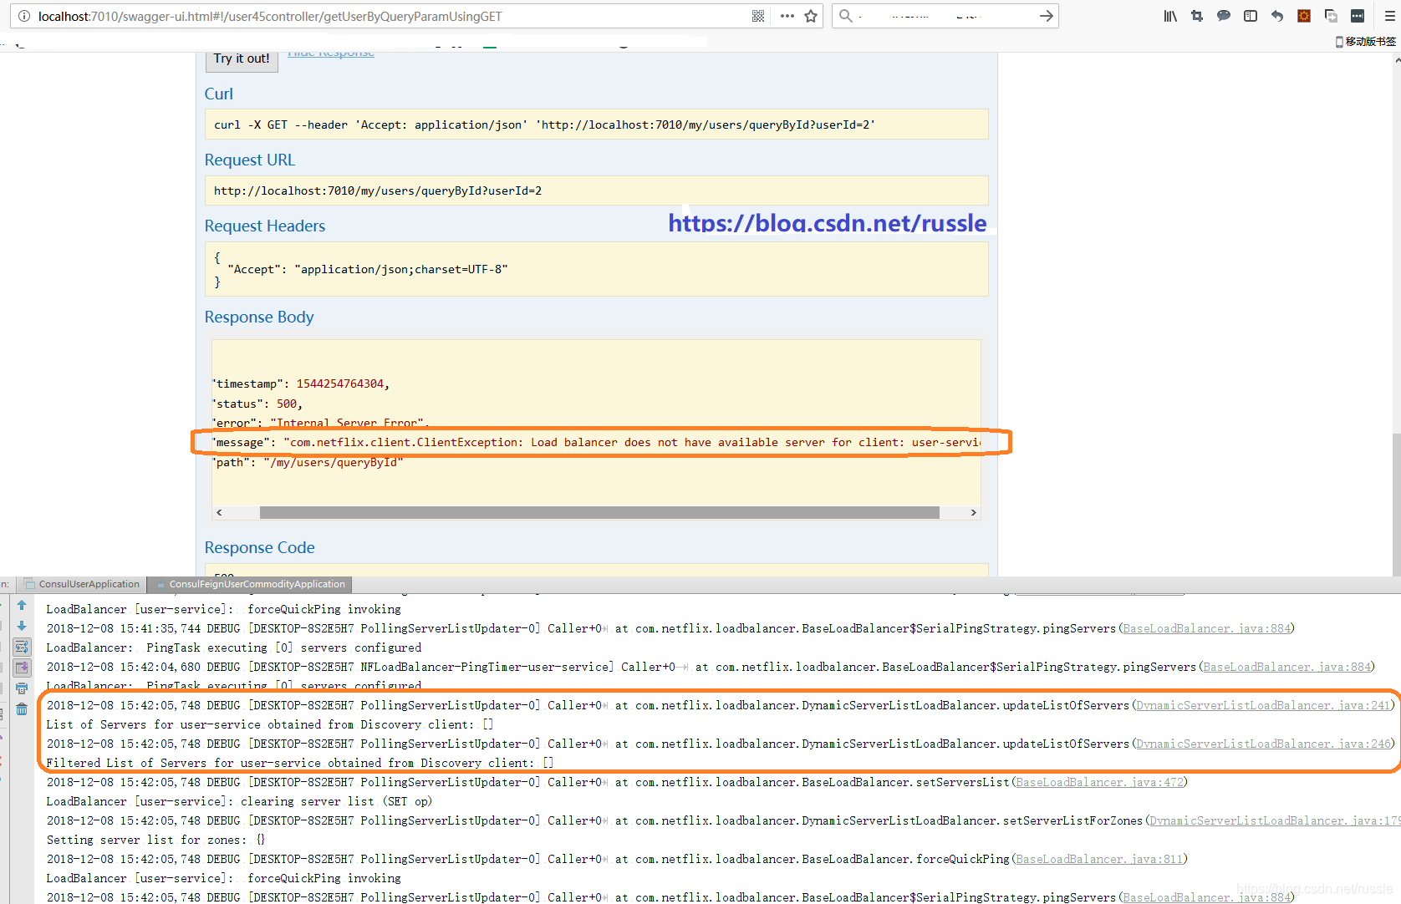Click the browser search input field
Viewport: 1401px width, 904px height.
[945, 16]
